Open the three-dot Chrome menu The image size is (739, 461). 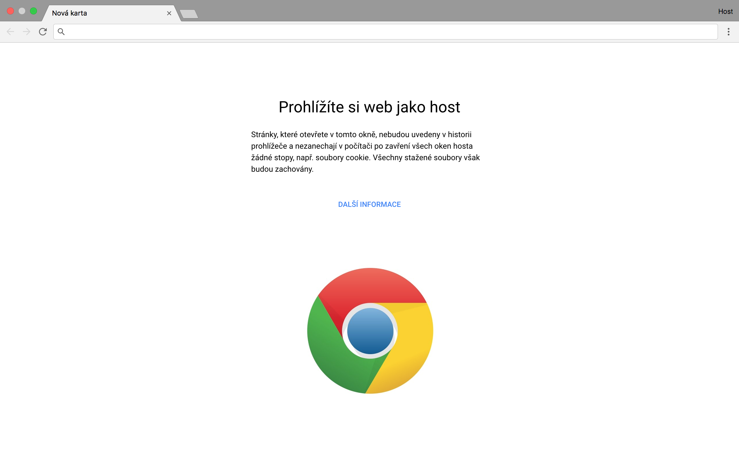[728, 32]
